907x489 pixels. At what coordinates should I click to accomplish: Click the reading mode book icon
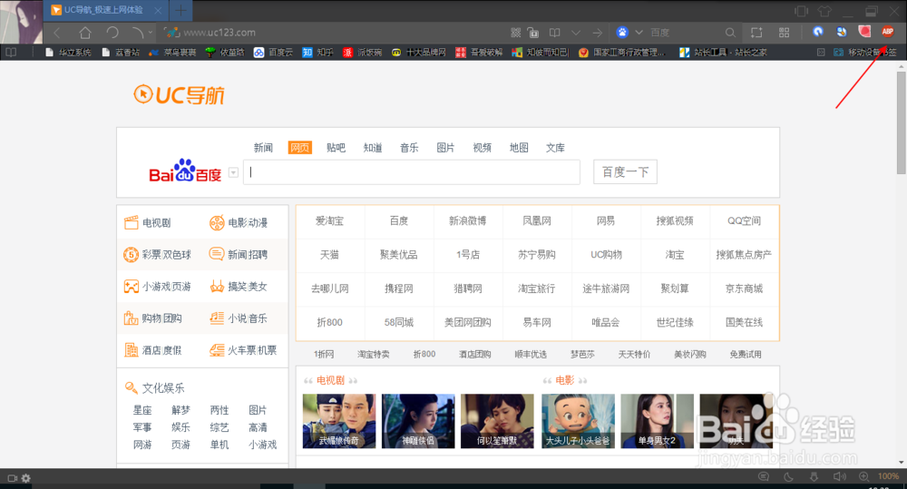point(555,33)
